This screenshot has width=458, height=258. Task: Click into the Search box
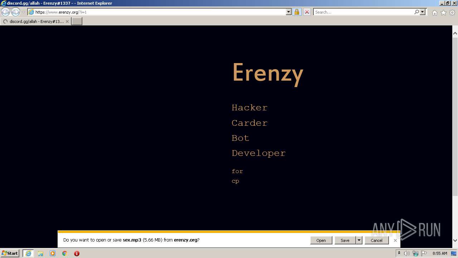363,12
